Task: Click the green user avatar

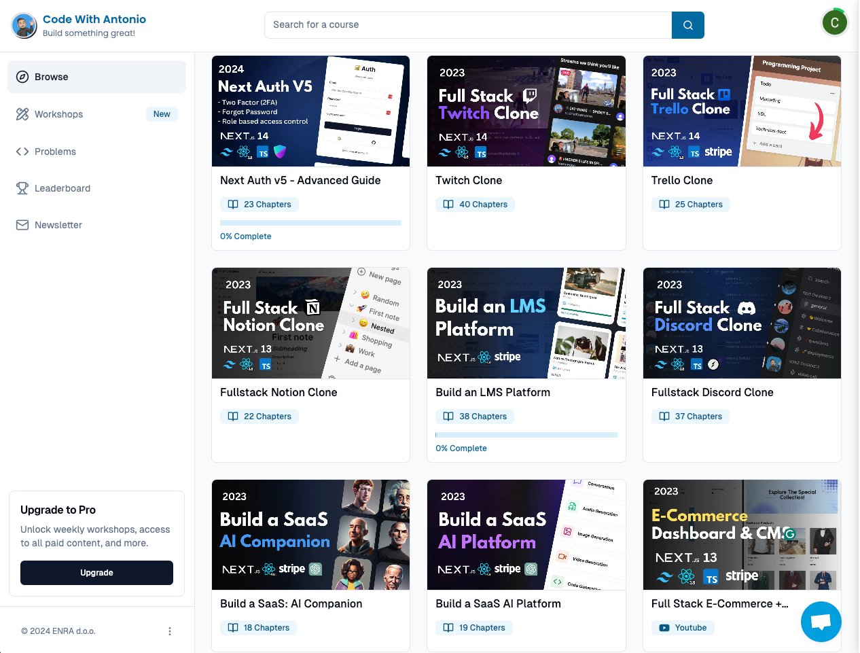Action: tap(834, 22)
